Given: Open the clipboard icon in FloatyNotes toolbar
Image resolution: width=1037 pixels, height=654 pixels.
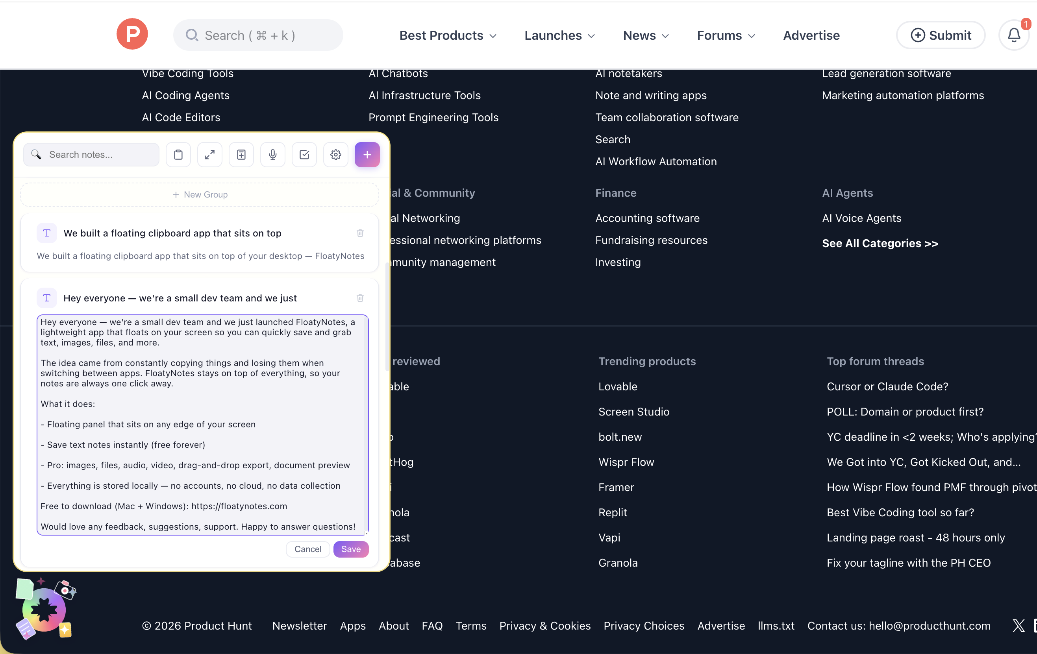Looking at the screenshot, I should coord(178,155).
